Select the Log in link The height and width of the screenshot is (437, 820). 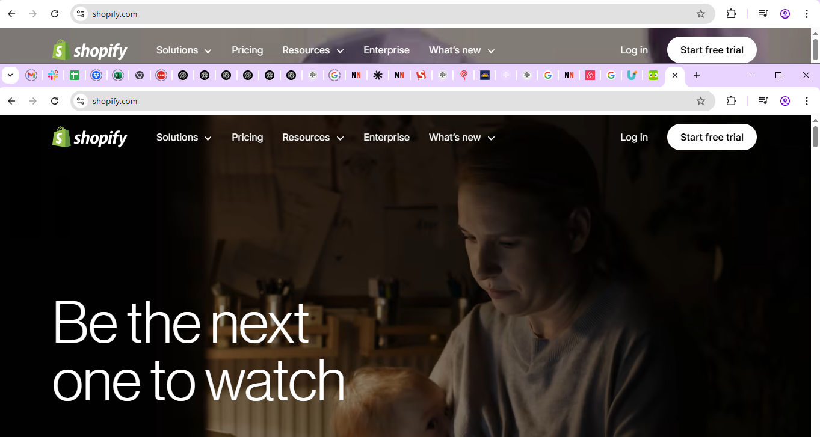pyautogui.click(x=633, y=137)
